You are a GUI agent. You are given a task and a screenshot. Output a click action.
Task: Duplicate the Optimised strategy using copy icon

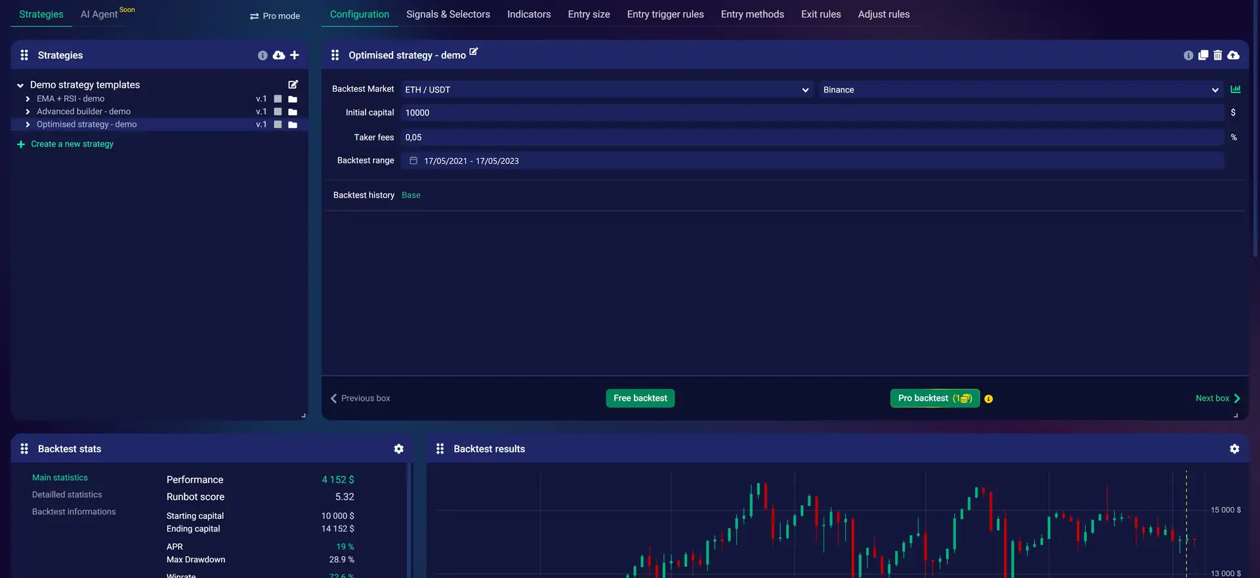(x=1203, y=55)
